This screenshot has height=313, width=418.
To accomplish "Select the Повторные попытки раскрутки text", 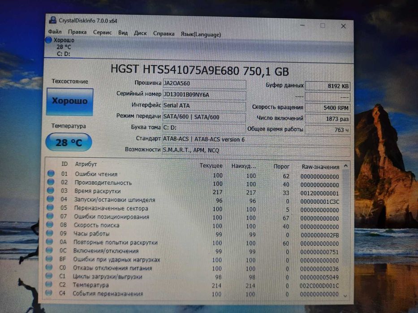I will coord(116,242).
